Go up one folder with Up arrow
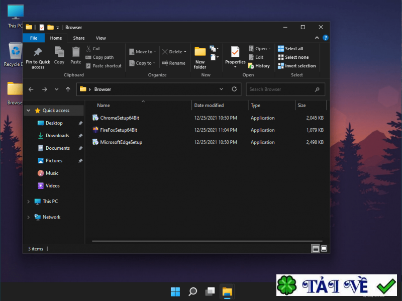Viewport: 402px width, 301px height. tap(68, 89)
